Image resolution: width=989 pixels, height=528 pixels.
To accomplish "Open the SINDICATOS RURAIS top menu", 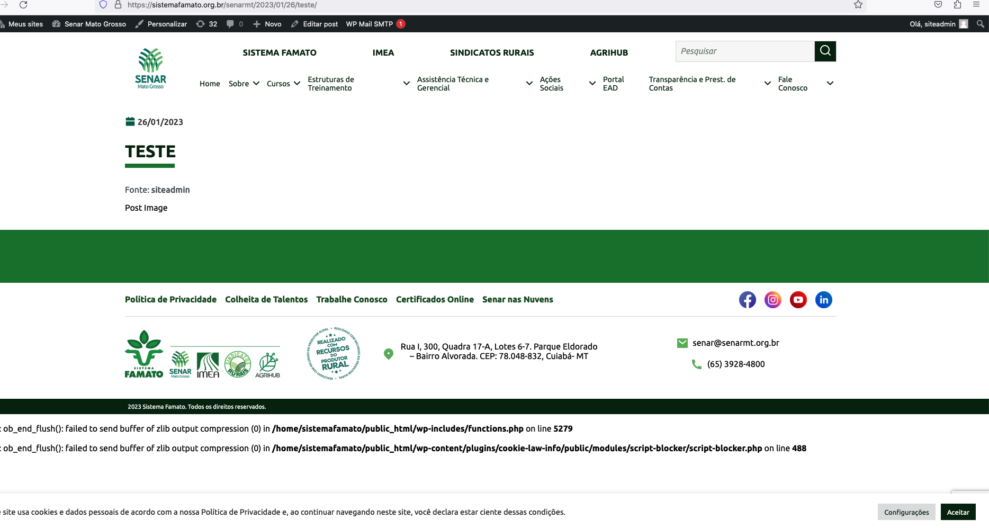I will click(491, 52).
